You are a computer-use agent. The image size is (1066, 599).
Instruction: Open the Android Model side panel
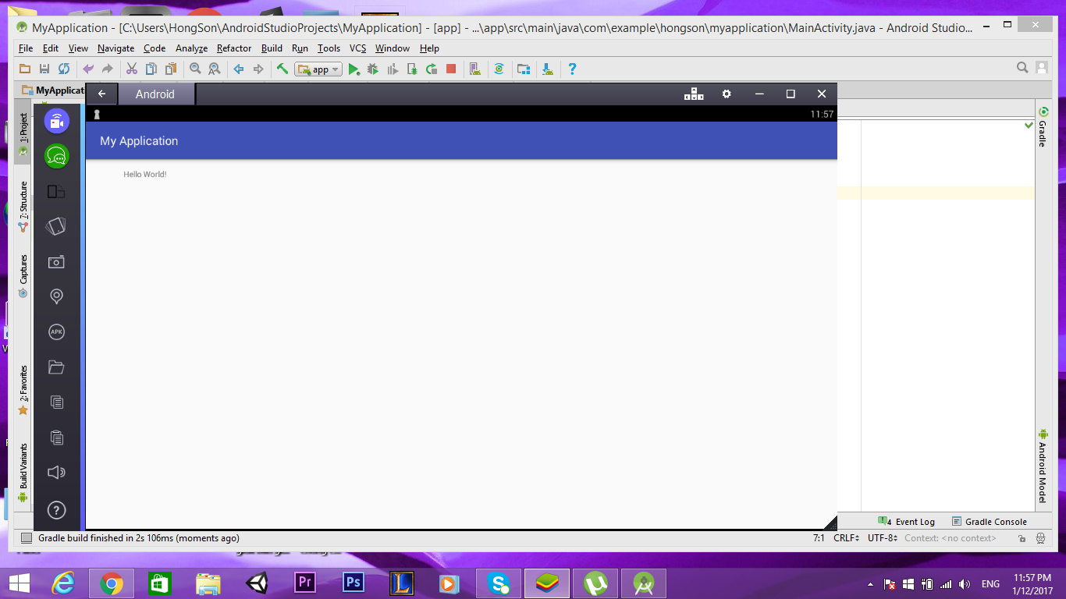coord(1043,466)
